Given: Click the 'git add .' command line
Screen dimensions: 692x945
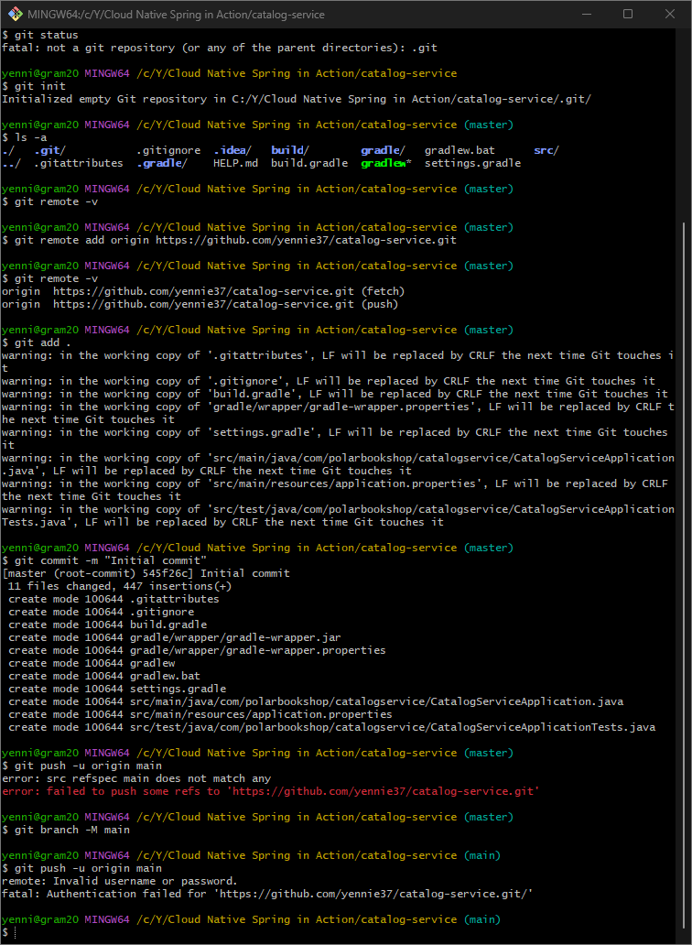Looking at the screenshot, I should (36, 342).
